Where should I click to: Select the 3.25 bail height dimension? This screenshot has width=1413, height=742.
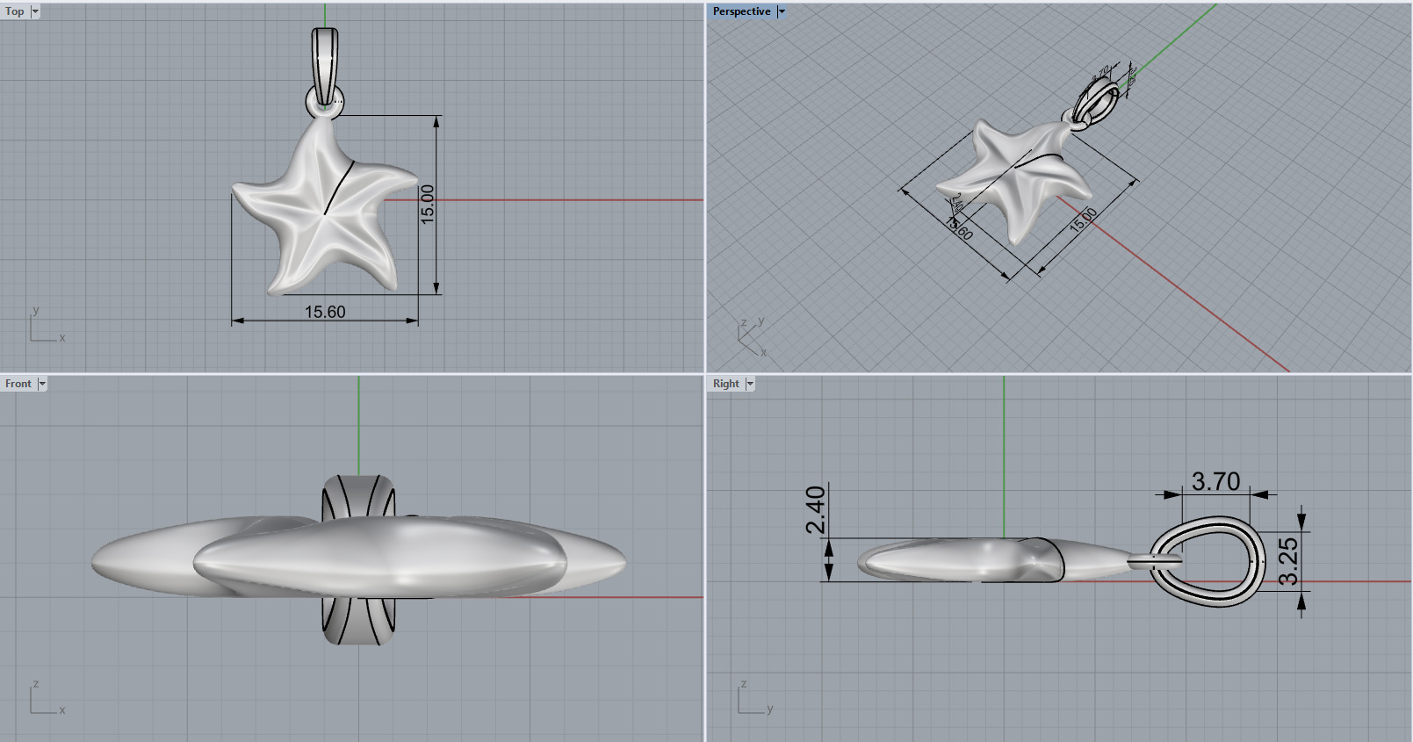tap(1288, 561)
